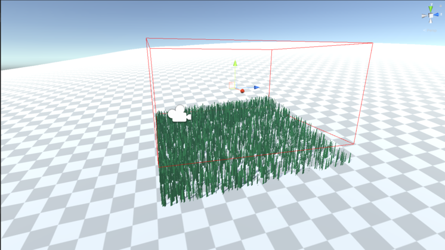
Task: Grab the red sphere handle on move gizmo
Action: coord(242,91)
